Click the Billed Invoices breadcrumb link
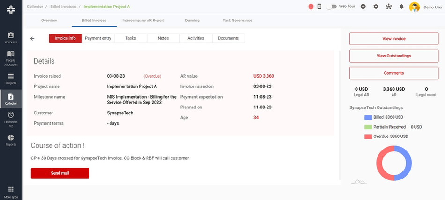 point(63,7)
